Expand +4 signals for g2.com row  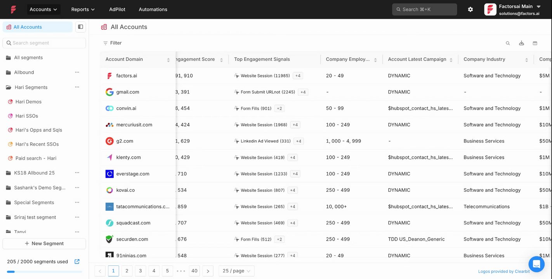click(299, 141)
